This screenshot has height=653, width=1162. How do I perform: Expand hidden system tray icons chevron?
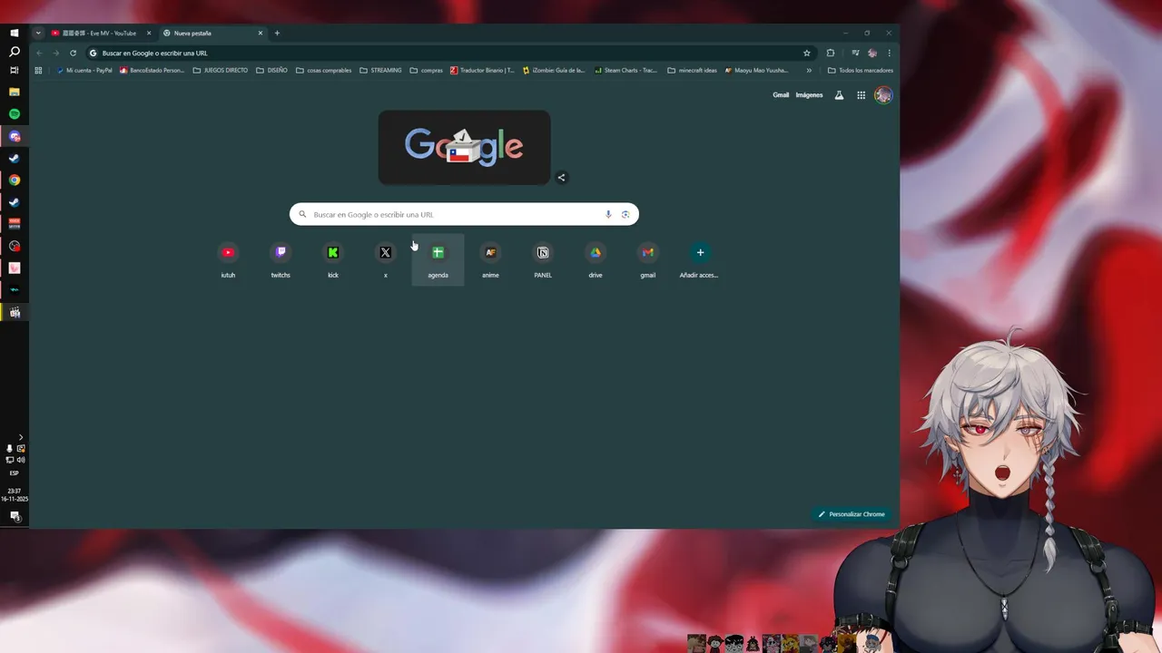pyautogui.click(x=21, y=437)
